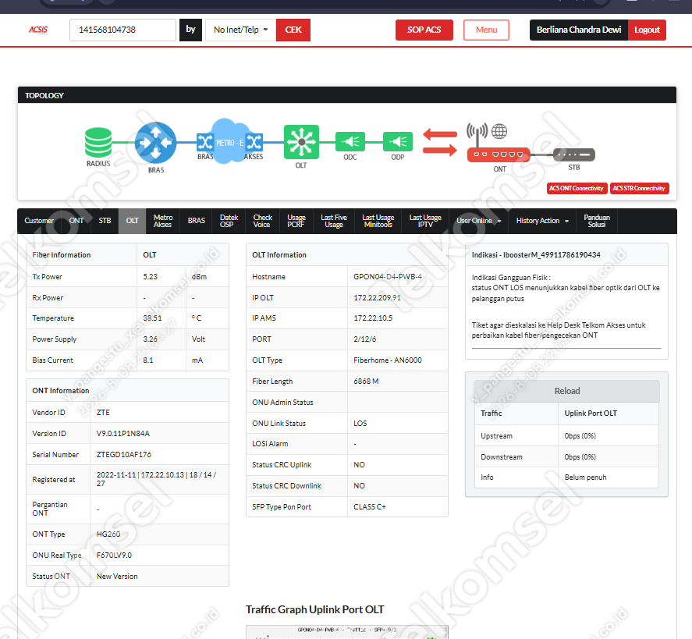Click the METRO-E cloud icon
This screenshot has height=639, width=692.
(x=229, y=141)
